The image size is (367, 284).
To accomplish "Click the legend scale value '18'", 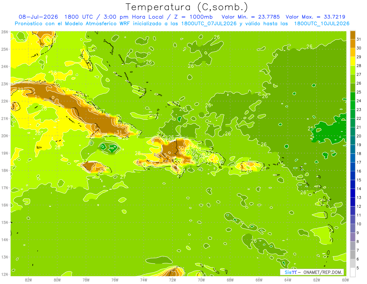I will [x=359, y=153].
